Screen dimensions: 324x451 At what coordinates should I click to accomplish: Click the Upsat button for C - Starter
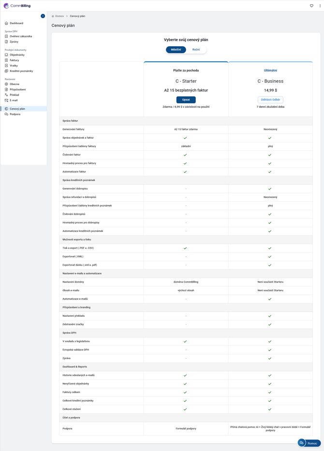(x=186, y=100)
